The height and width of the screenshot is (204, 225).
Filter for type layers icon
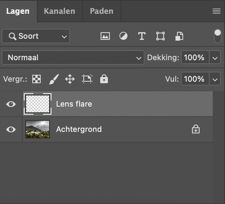tap(142, 36)
